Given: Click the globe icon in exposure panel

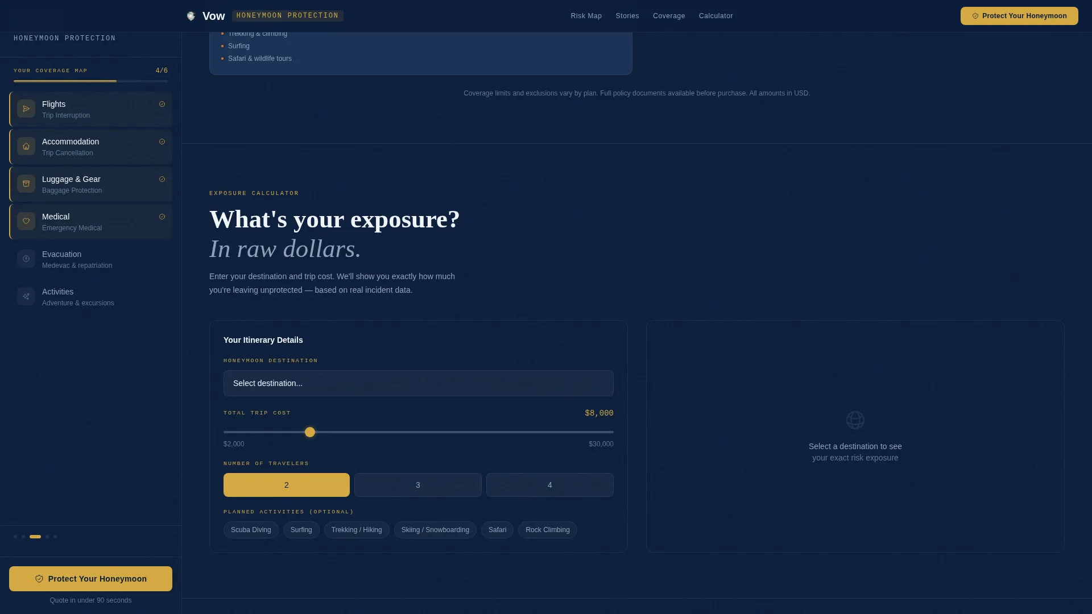Looking at the screenshot, I should pyautogui.click(x=855, y=420).
